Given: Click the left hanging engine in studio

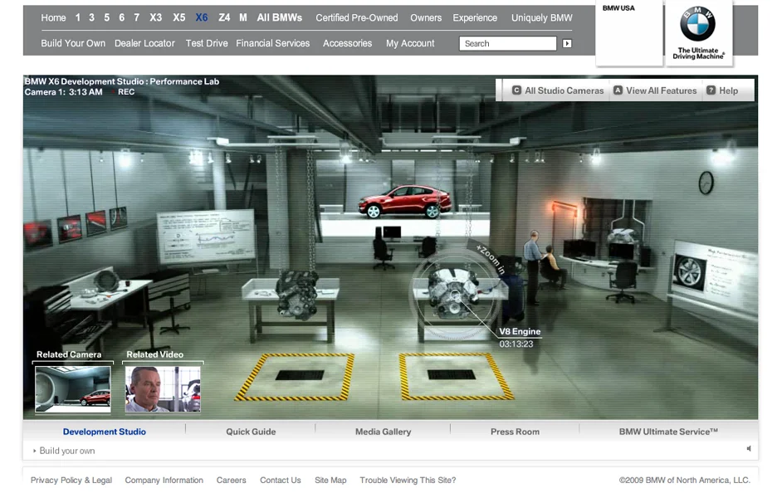Looking at the screenshot, I should 297,294.
